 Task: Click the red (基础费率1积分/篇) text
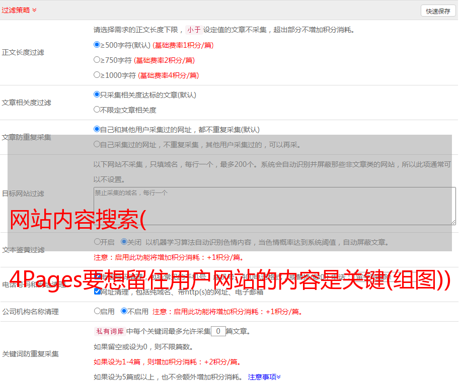(183, 45)
